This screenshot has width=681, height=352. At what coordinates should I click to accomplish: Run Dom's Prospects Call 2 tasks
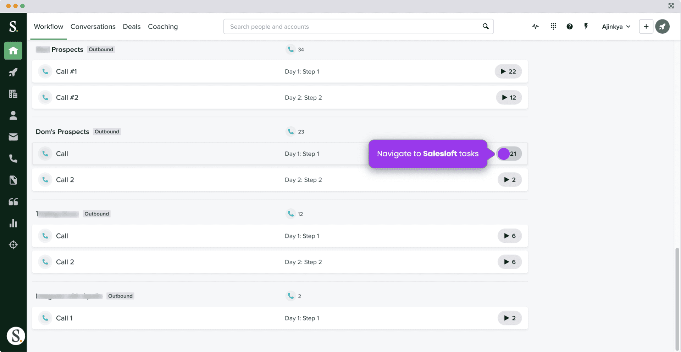tap(509, 180)
